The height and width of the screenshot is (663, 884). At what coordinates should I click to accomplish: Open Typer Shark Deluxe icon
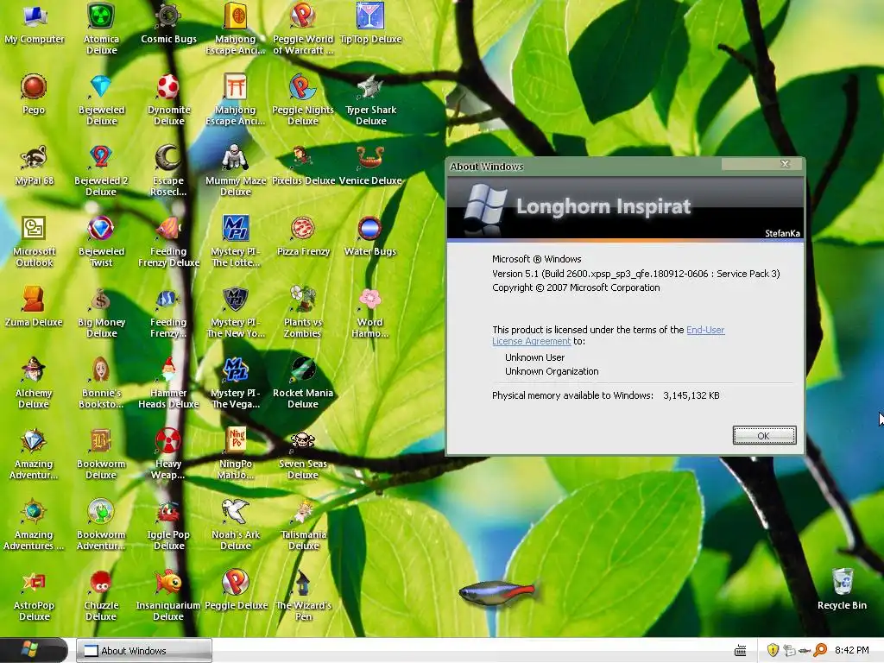tap(370, 99)
